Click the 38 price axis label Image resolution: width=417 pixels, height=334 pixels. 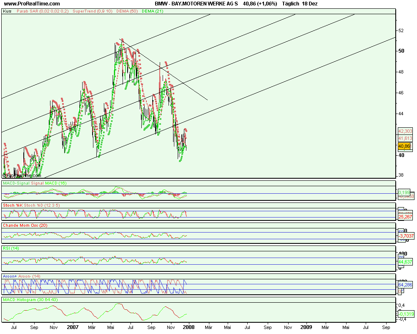(x=400, y=175)
